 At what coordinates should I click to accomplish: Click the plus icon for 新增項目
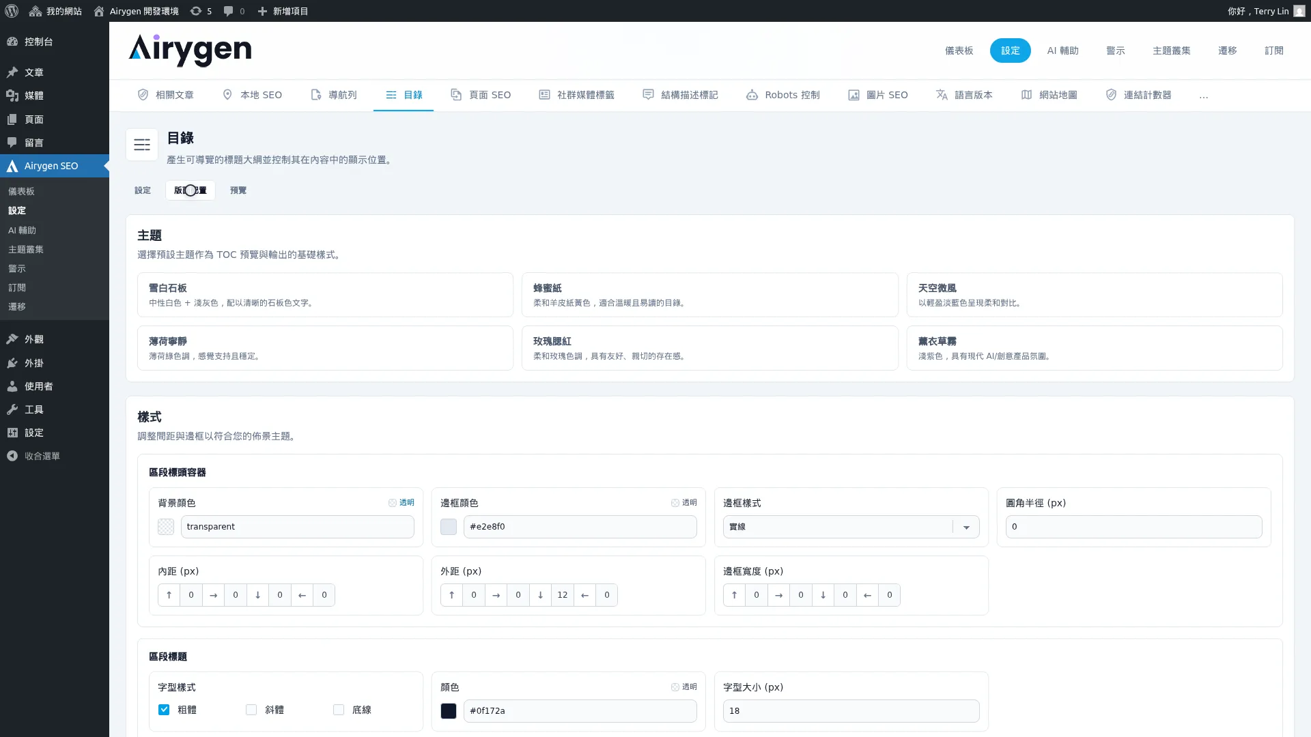pos(262,11)
